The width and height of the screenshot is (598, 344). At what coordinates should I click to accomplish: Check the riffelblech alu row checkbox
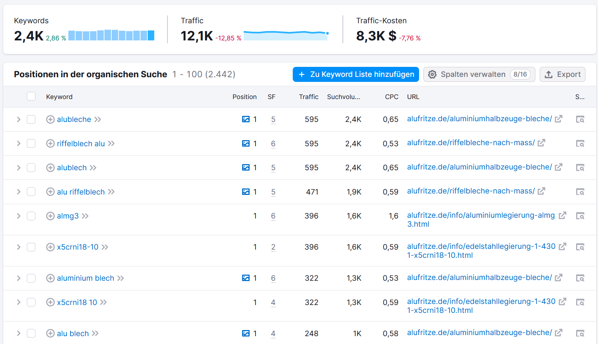coord(31,143)
